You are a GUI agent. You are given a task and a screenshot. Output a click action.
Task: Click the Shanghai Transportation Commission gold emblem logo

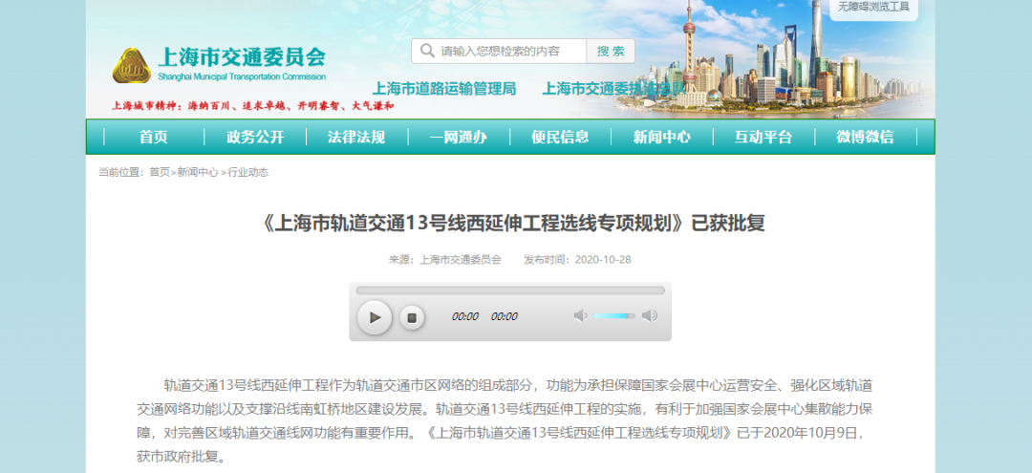[x=131, y=66]
